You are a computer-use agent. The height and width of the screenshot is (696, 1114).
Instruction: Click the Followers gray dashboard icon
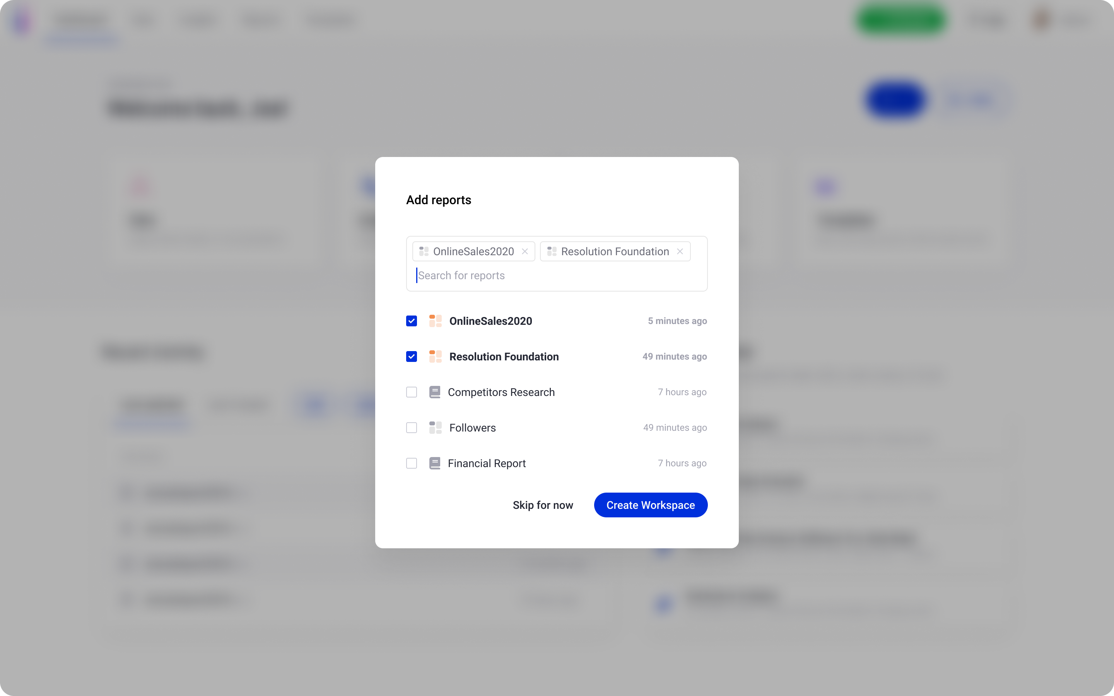(435, 428)
